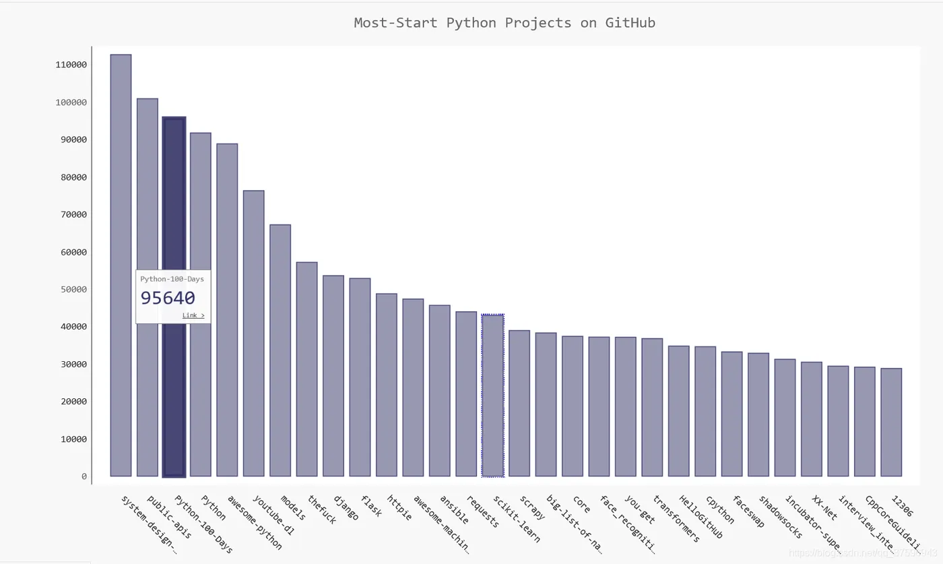The height and width of the screenshot is (564, 943).
Task: Click the x-axis label 'shadowsocks'
Action: pyautogui.click(x=781, y=517)
